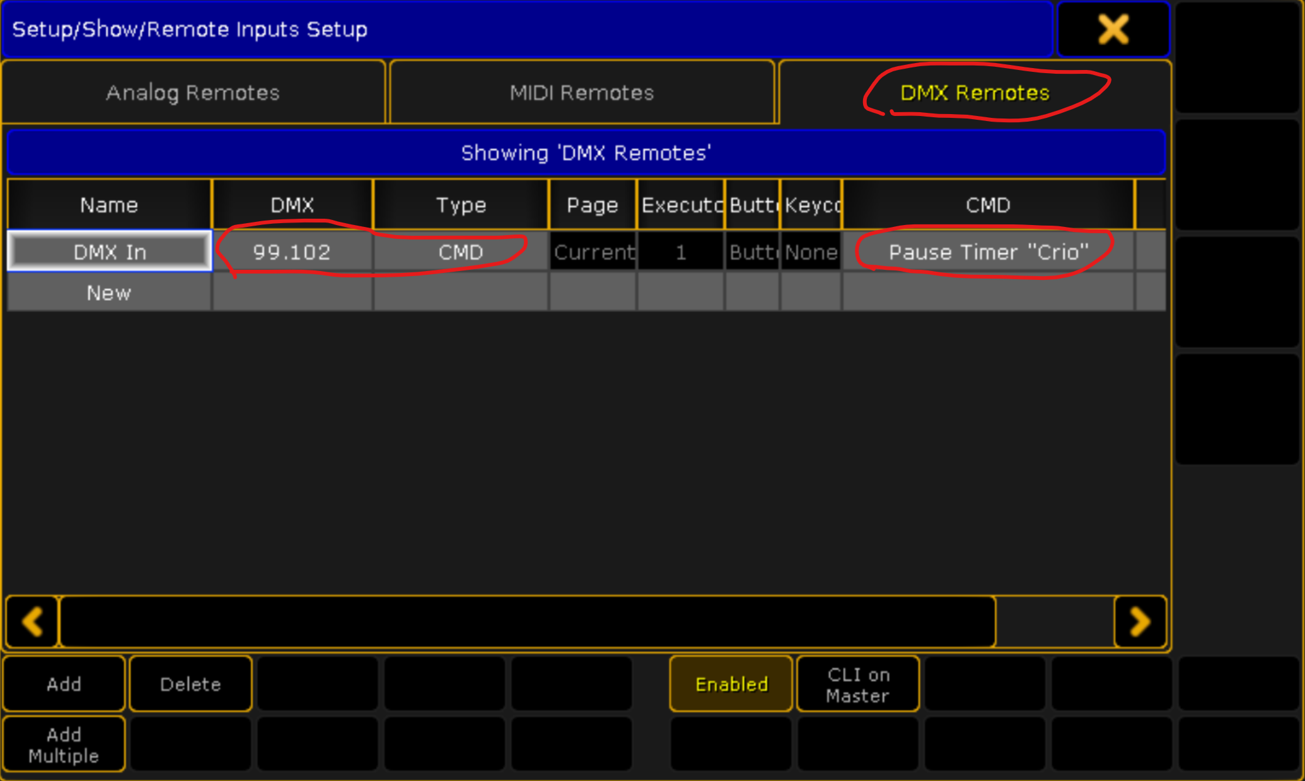Click the Button cell in the DMX In row
1305x781 pixels.
(753, 252)
